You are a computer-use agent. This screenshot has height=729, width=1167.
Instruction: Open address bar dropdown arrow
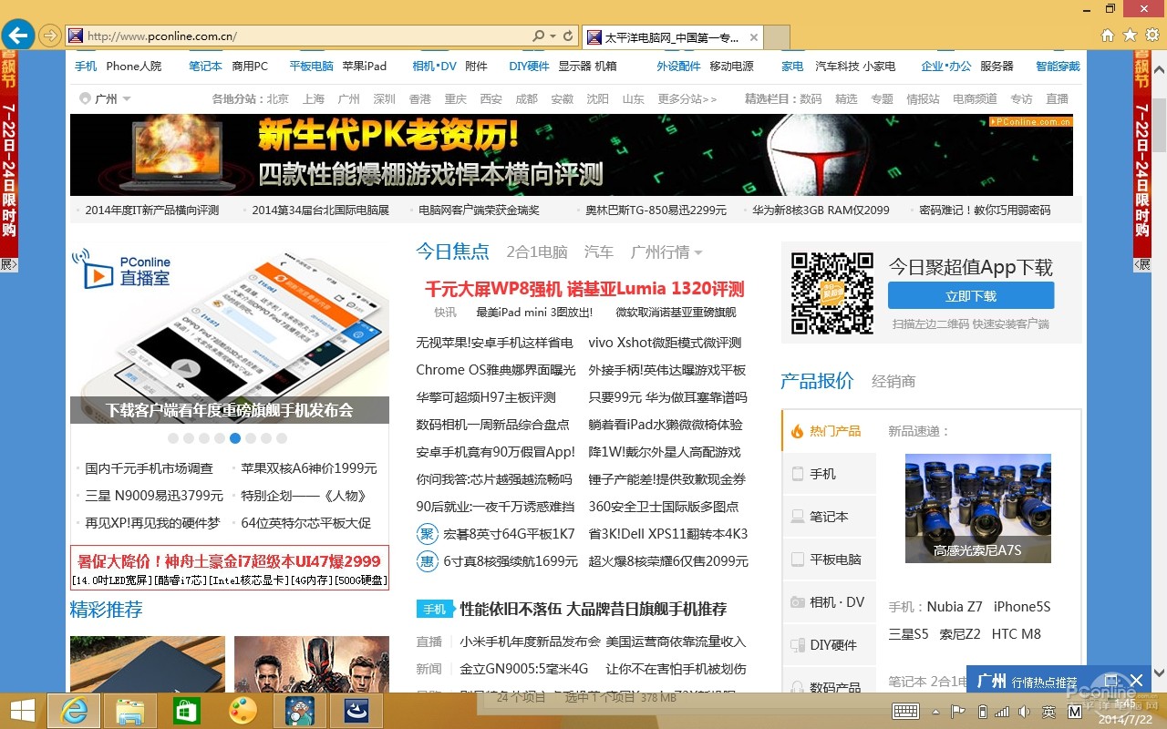[x=553, y=36]
